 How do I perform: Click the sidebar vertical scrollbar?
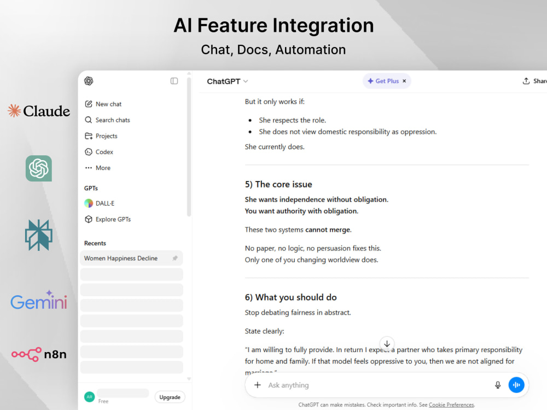189,147
